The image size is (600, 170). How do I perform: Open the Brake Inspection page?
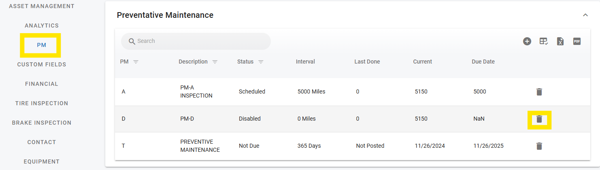(42, 123)
